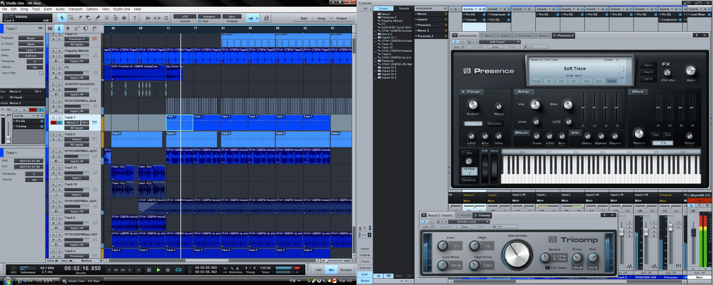Click the Studio One taskbar button
The height and width of the screenshot is (285, 713).
(82, 281)
